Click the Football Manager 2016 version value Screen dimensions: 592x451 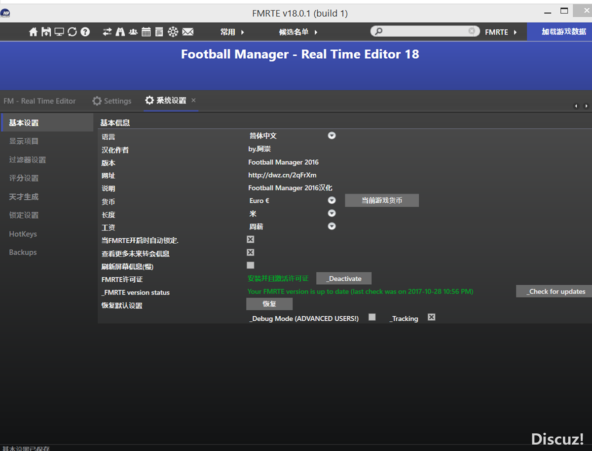(283, 162)
